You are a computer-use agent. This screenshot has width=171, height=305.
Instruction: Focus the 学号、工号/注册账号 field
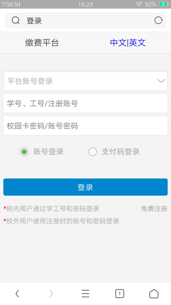tap(85, 103)
